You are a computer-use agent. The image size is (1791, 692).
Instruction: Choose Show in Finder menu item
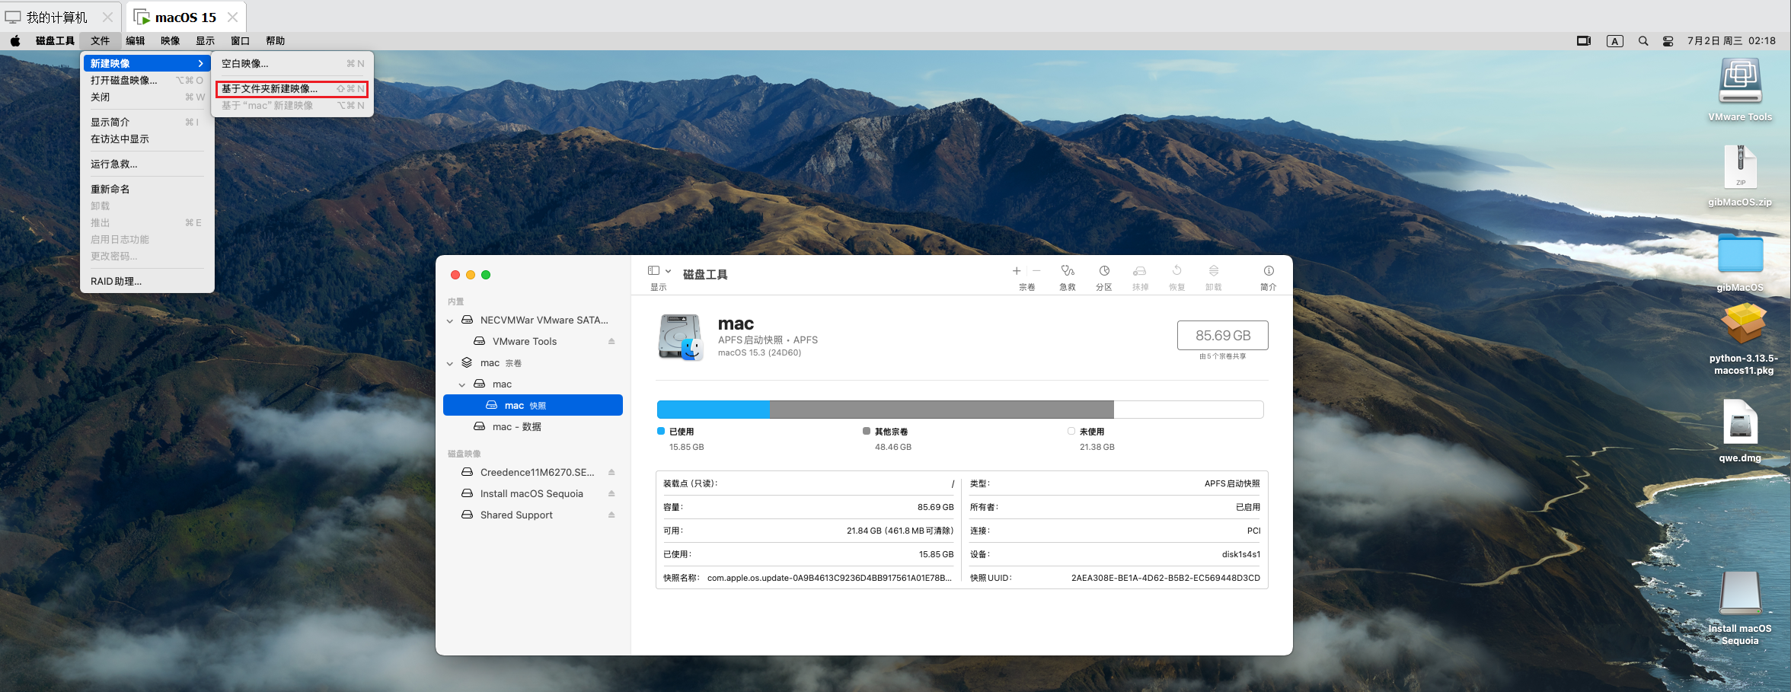[147, 139]
